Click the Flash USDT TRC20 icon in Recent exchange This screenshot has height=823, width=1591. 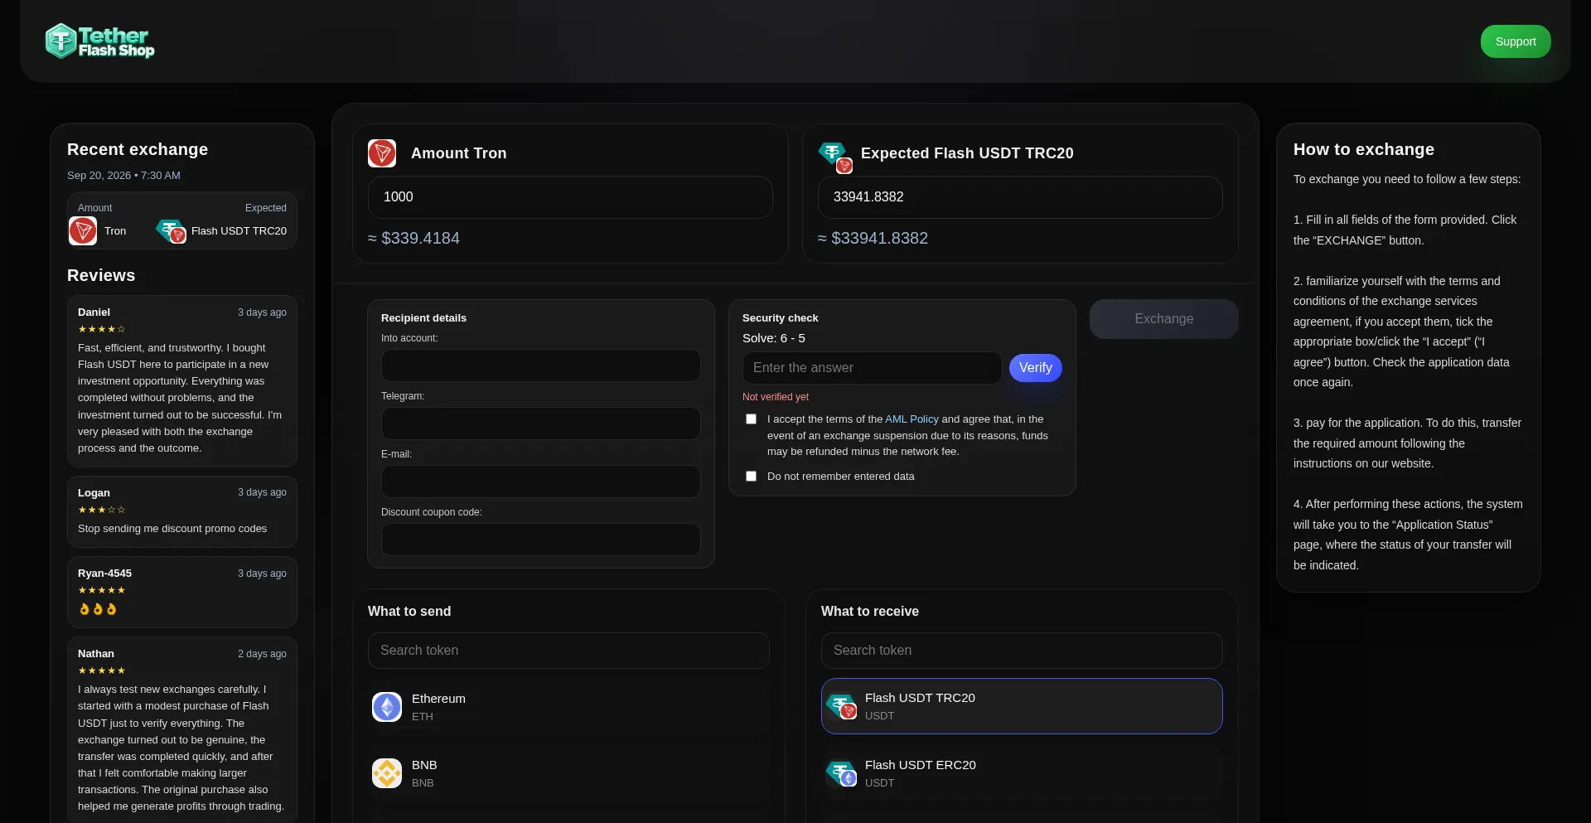172,231
